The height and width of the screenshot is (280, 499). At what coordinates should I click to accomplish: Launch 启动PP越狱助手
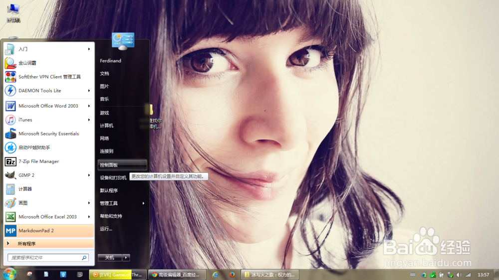tap(49, 147)
